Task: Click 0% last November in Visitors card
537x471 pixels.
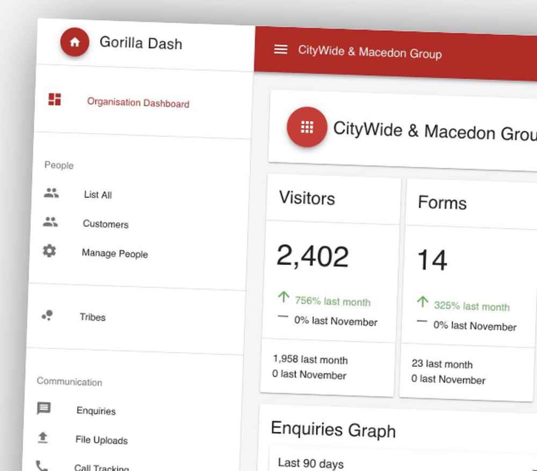Action: [336, 321]
